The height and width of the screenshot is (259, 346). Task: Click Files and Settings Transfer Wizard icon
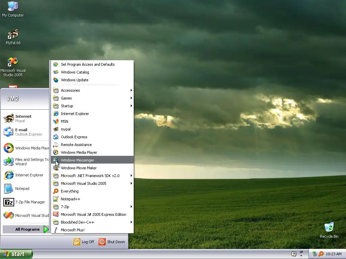point(9,162)
